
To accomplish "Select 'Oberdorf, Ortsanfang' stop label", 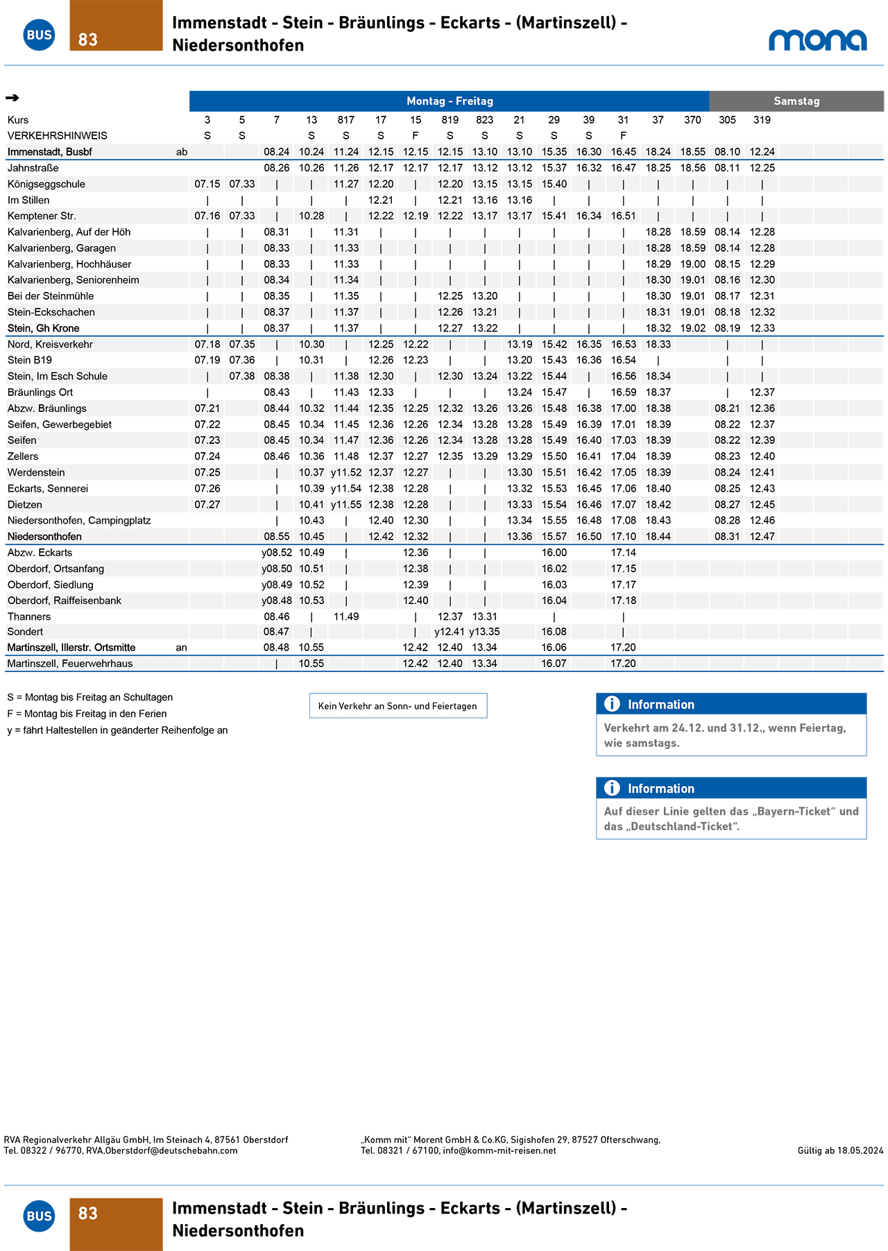I will click(x=55, y=569).
